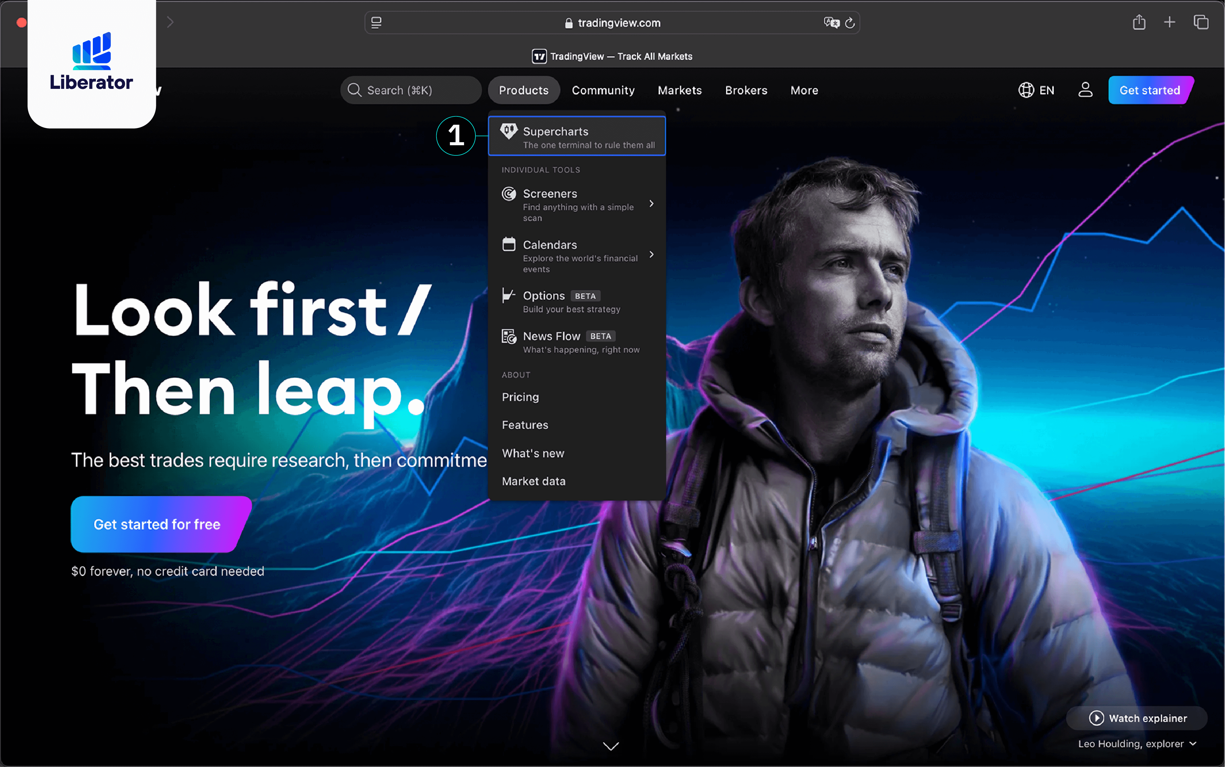The width and height of the screenshot is (1225, 767).
Task: Click the scroll-down chevron at page bottom
Action: coord(611,746)
